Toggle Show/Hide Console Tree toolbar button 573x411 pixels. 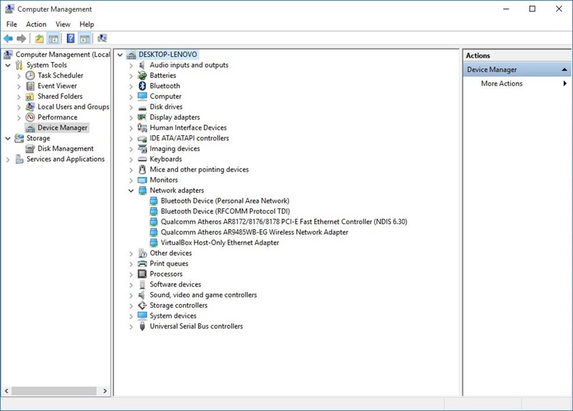(53, 38)
